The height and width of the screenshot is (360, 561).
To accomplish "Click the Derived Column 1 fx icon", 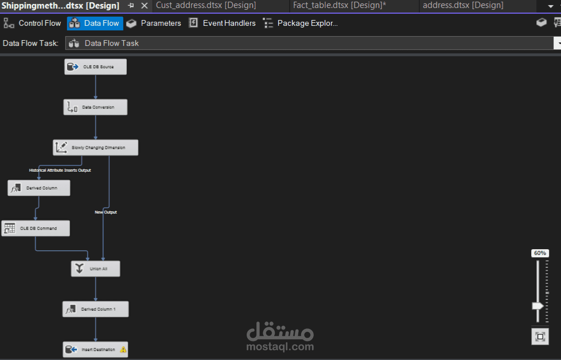I will click(x=71, y=309).
